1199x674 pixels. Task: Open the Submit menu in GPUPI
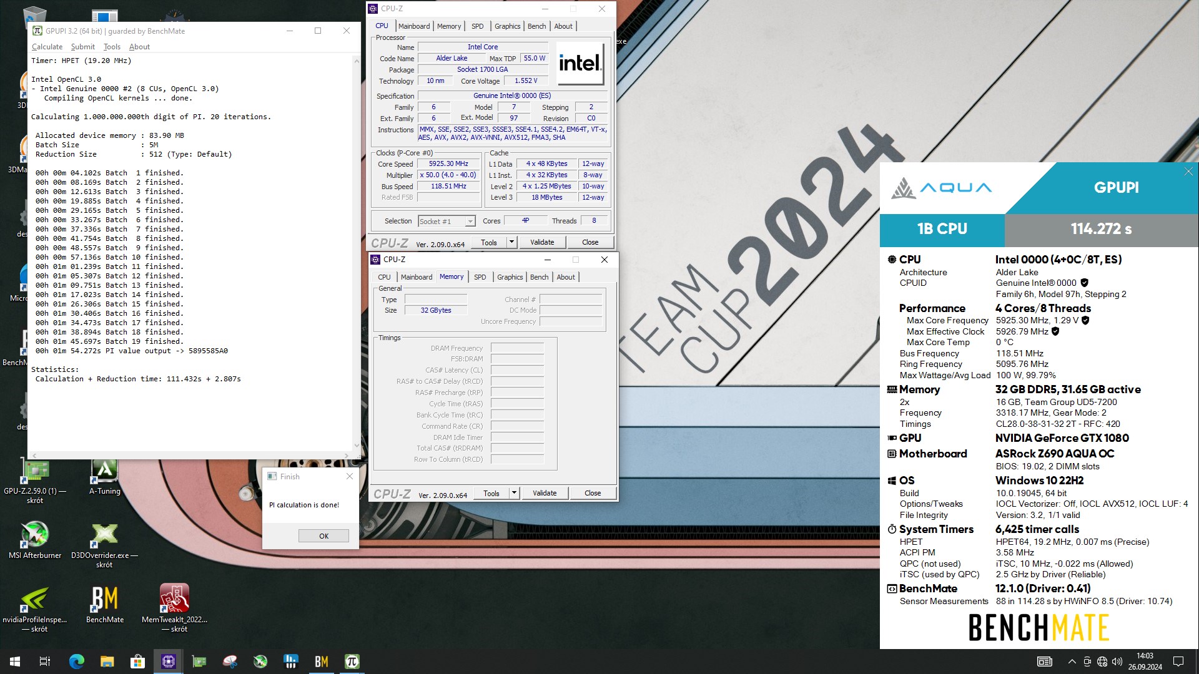(x=82, y=47)
